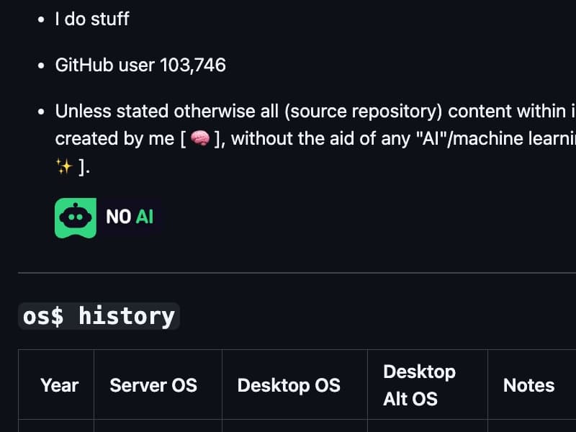Click the NO AI badge text

coord(130,217)
